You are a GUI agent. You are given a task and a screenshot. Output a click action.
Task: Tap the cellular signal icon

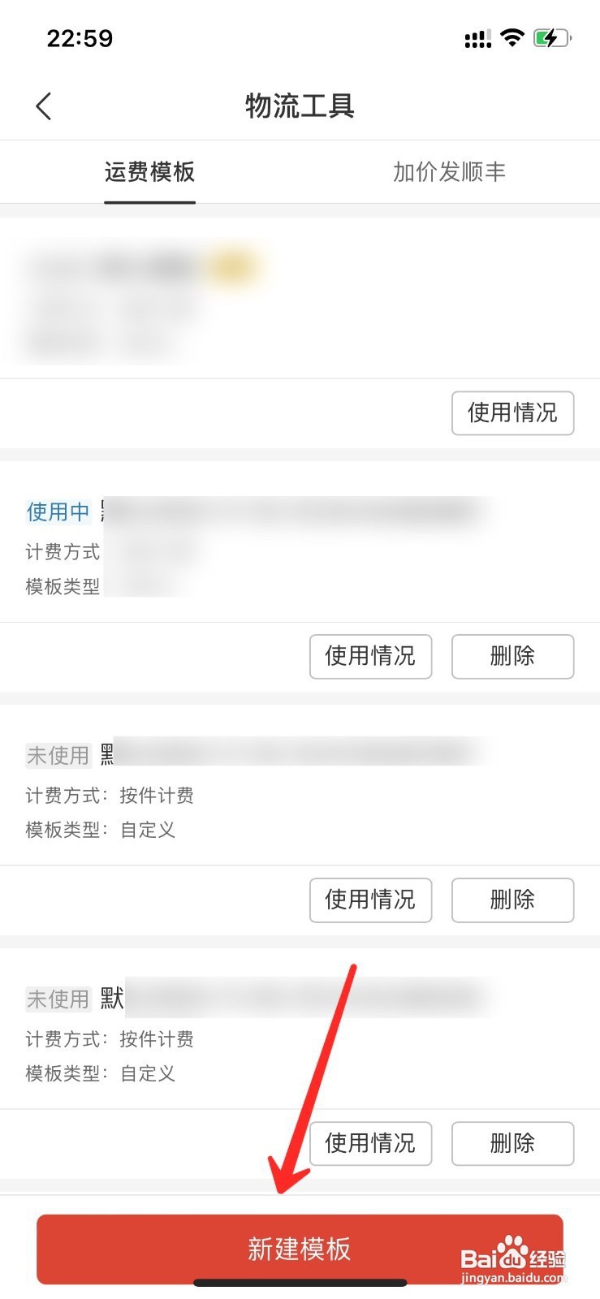(477, 38)
